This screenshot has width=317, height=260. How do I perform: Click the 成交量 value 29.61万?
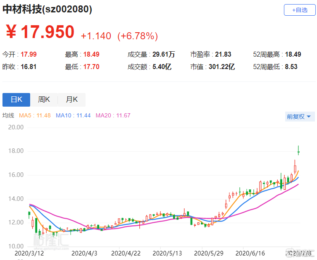pos(164,55)
